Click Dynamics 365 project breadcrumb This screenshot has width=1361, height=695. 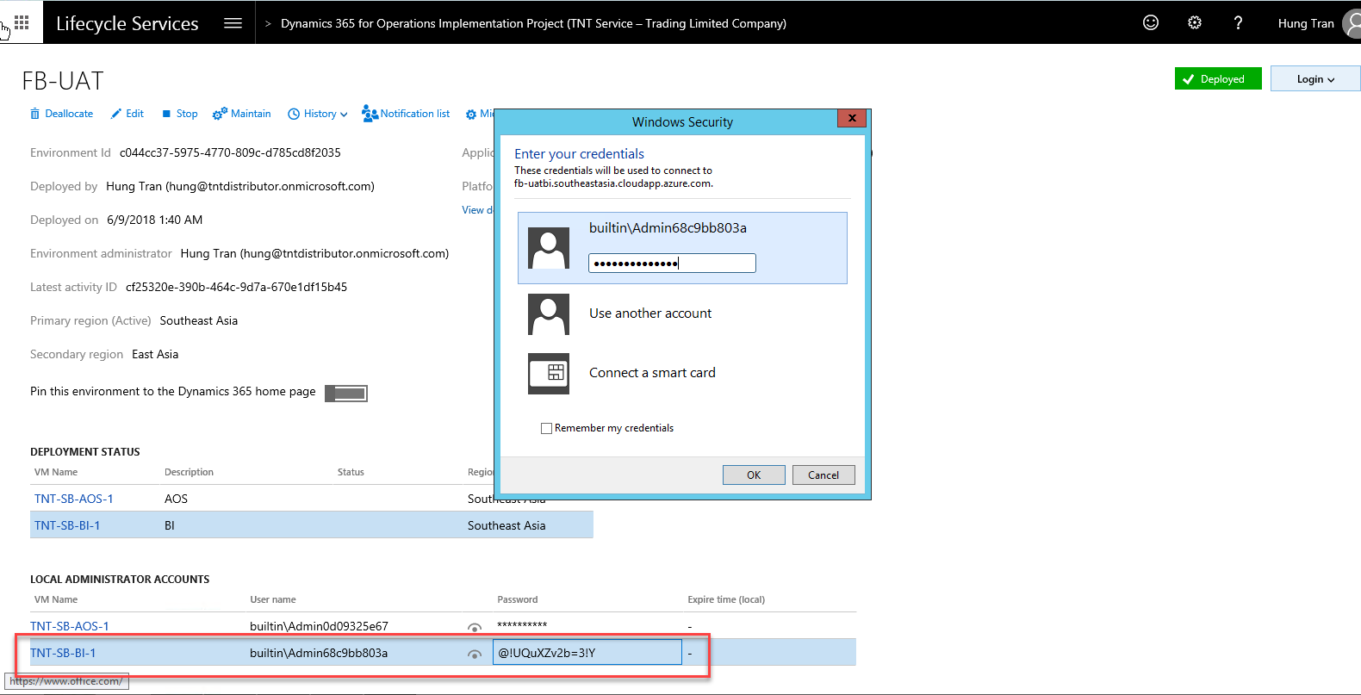(533, 23)
